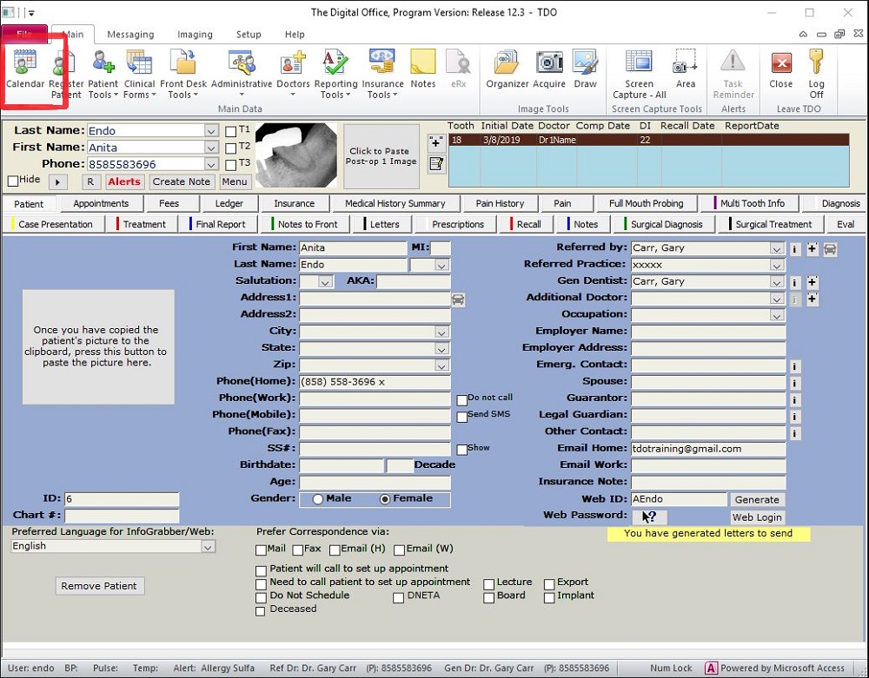Viewport: 869px width, 678px height.
Task: Open the Acquire camera tool
Action: pyautogui.click(x=549, y=69)
